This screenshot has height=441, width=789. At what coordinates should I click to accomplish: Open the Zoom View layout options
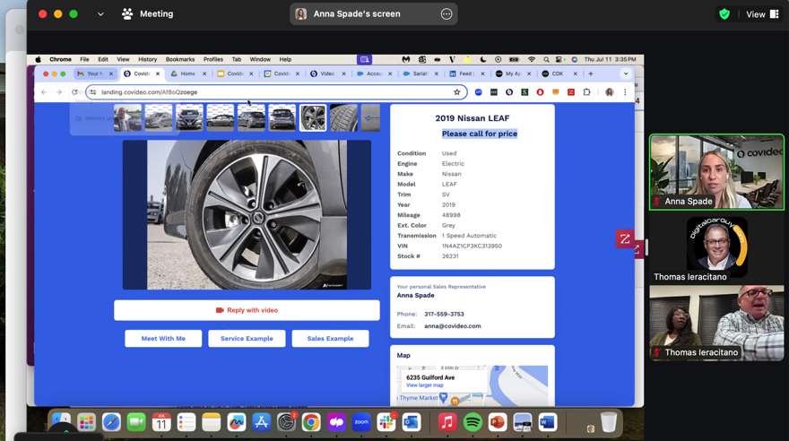[762, 14]
